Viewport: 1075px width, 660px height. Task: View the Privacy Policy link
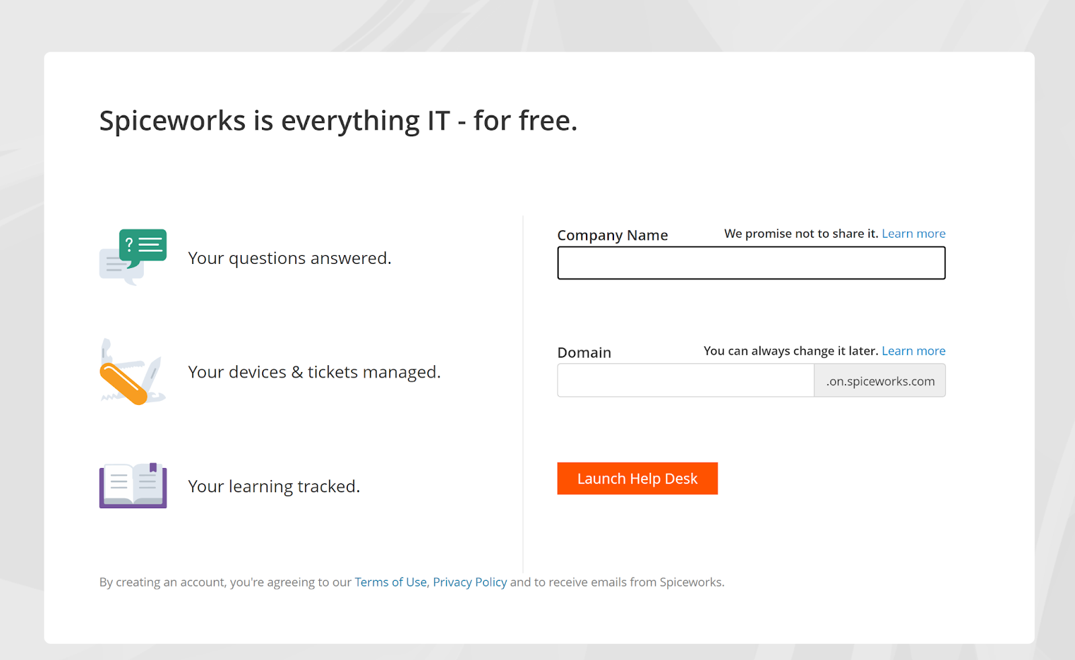[470, 582]
